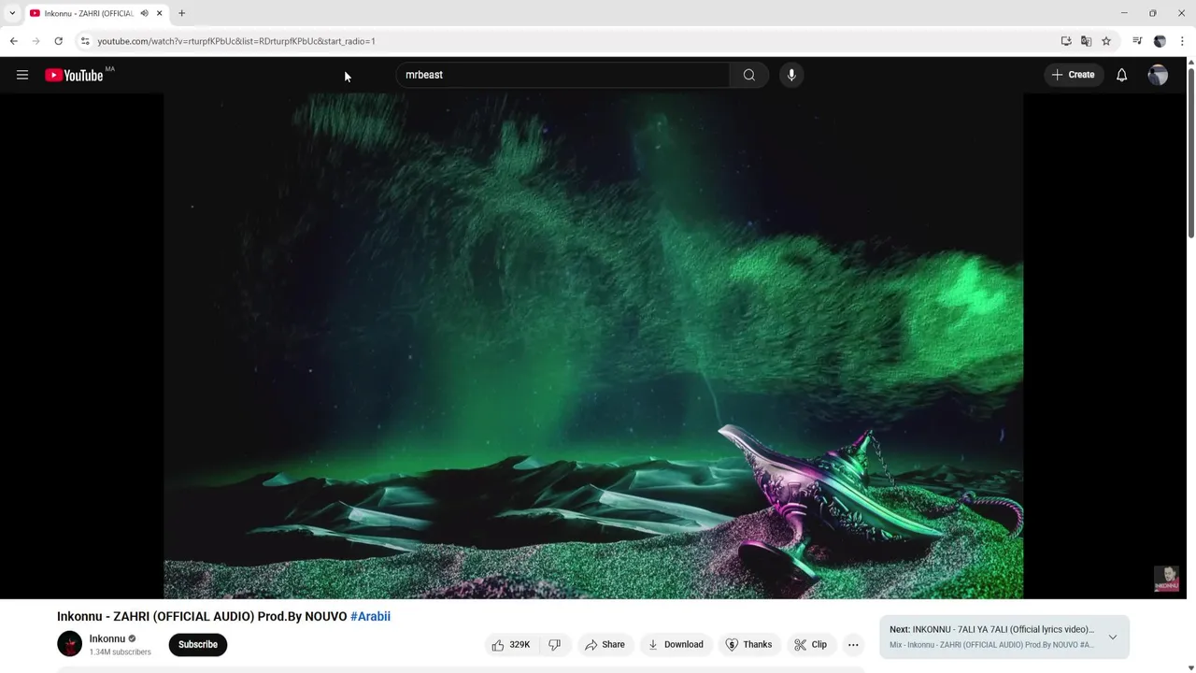Screen dimensions: 1196x673
Task: Open next video 7ALI YA 7ALI
Action: (x=991, y=629)
